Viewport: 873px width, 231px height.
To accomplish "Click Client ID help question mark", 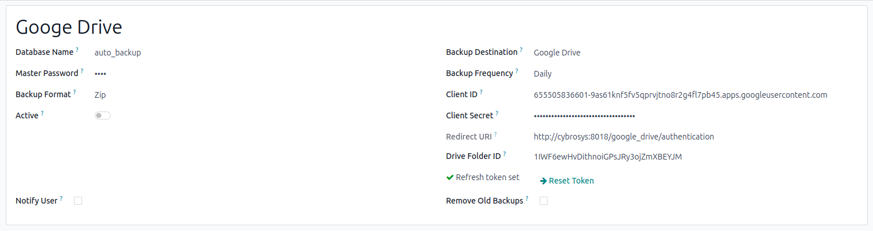I will coord(481,92).
